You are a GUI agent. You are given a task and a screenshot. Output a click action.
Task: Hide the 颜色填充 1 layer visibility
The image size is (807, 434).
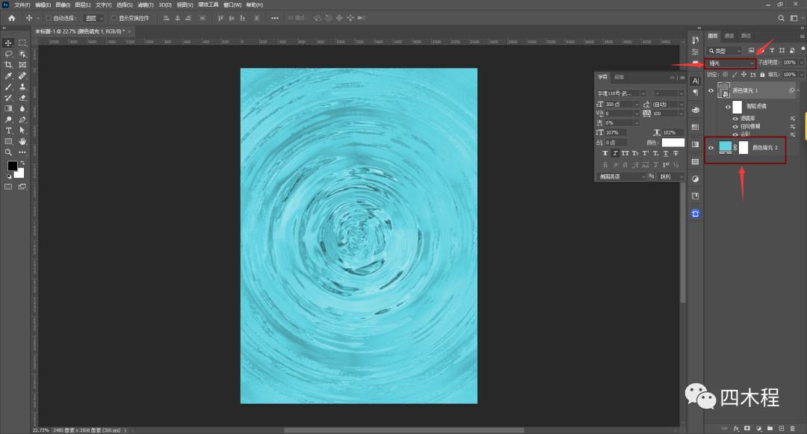click(x=711, y=90)
